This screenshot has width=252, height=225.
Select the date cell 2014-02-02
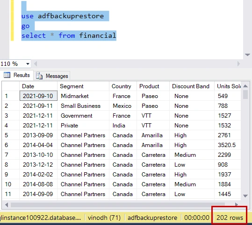tap(38, 174)
